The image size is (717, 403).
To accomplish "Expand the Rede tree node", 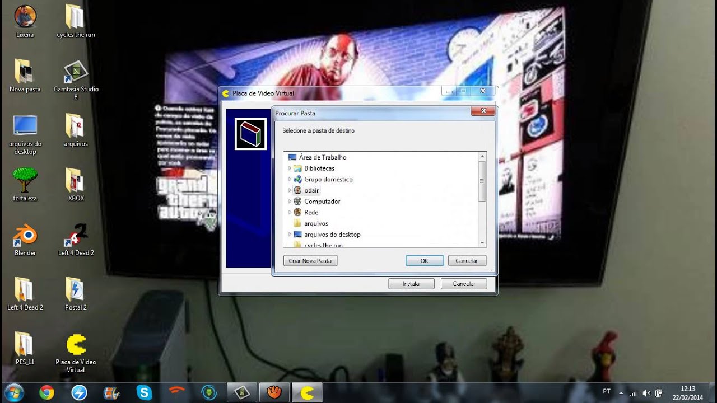I will [290, 212].
